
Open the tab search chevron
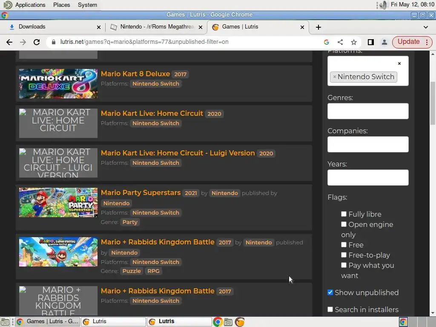point(426,27)
